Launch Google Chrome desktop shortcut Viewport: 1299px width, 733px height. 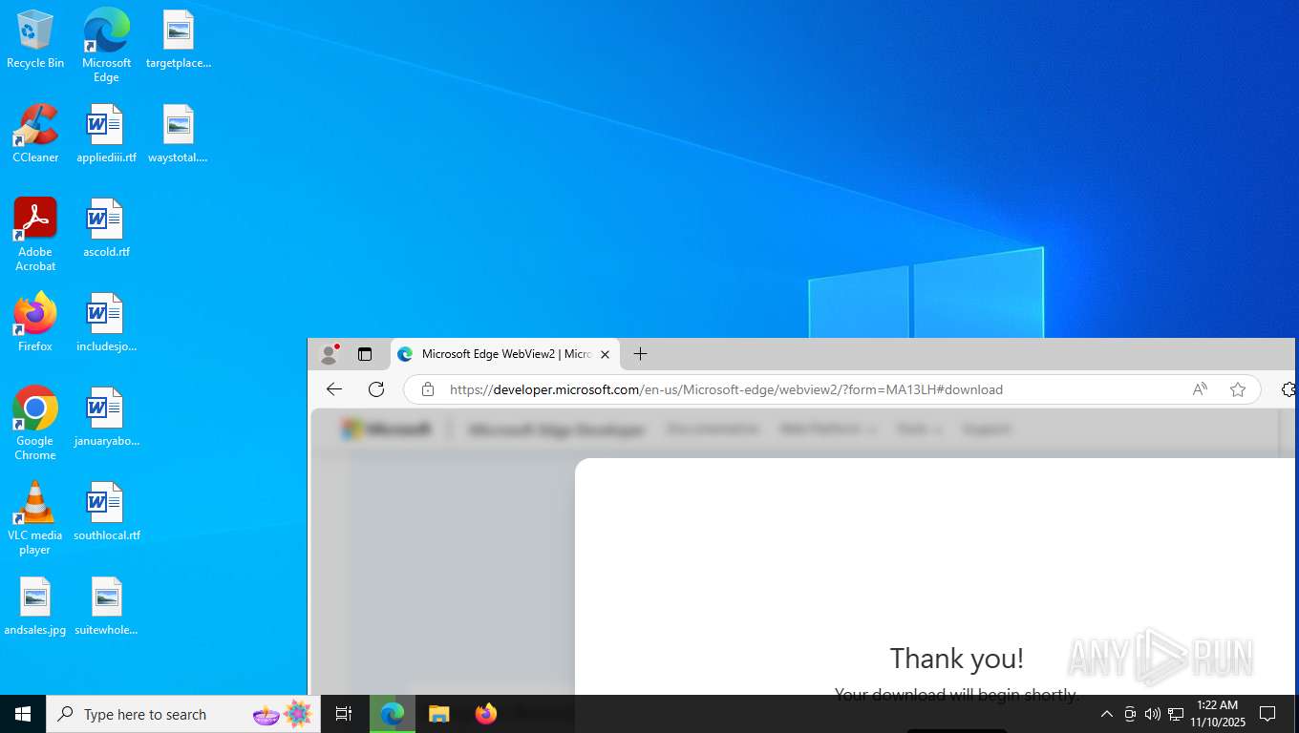tap(35, 424)
